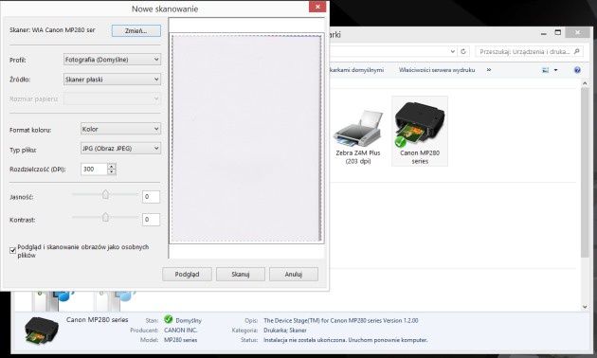Toggle the Podgląd i skanowanie obrazów checkbox

[12, 250]
